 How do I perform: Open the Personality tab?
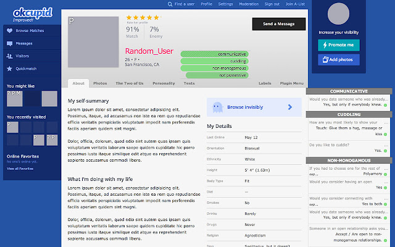pyautogui.click(x=164, y=83)
